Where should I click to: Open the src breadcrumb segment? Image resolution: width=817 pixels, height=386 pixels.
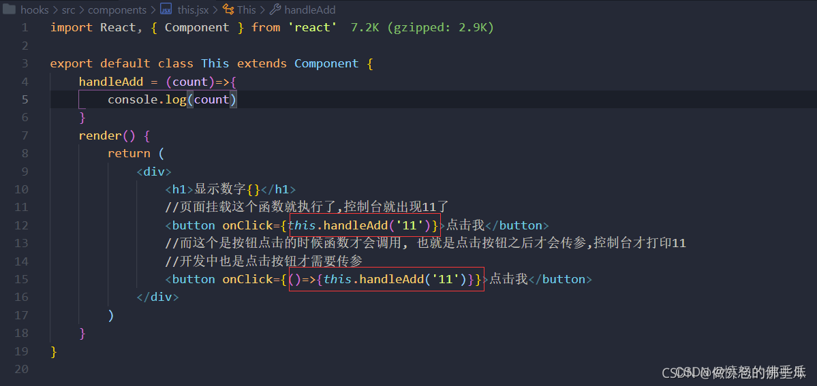click(x=67, y=10)
